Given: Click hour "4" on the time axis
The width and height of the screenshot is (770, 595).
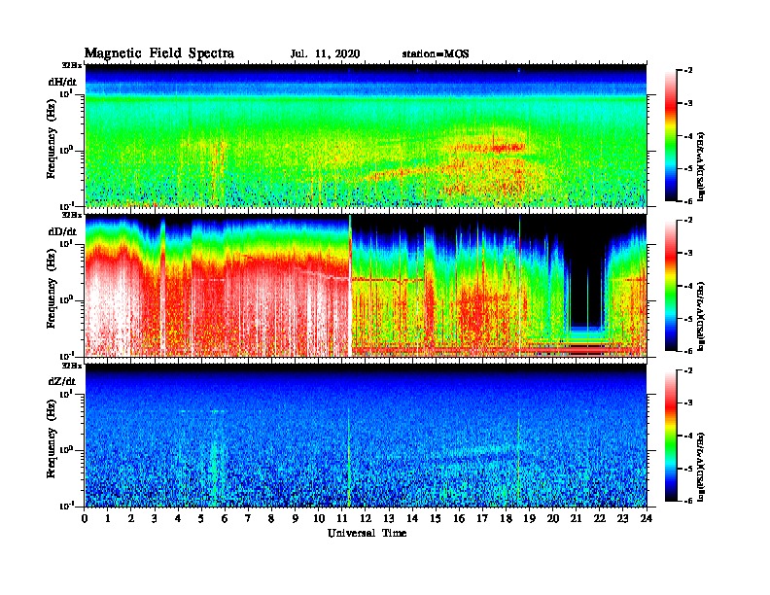Looking at the screenshot, I should (178, 519).
